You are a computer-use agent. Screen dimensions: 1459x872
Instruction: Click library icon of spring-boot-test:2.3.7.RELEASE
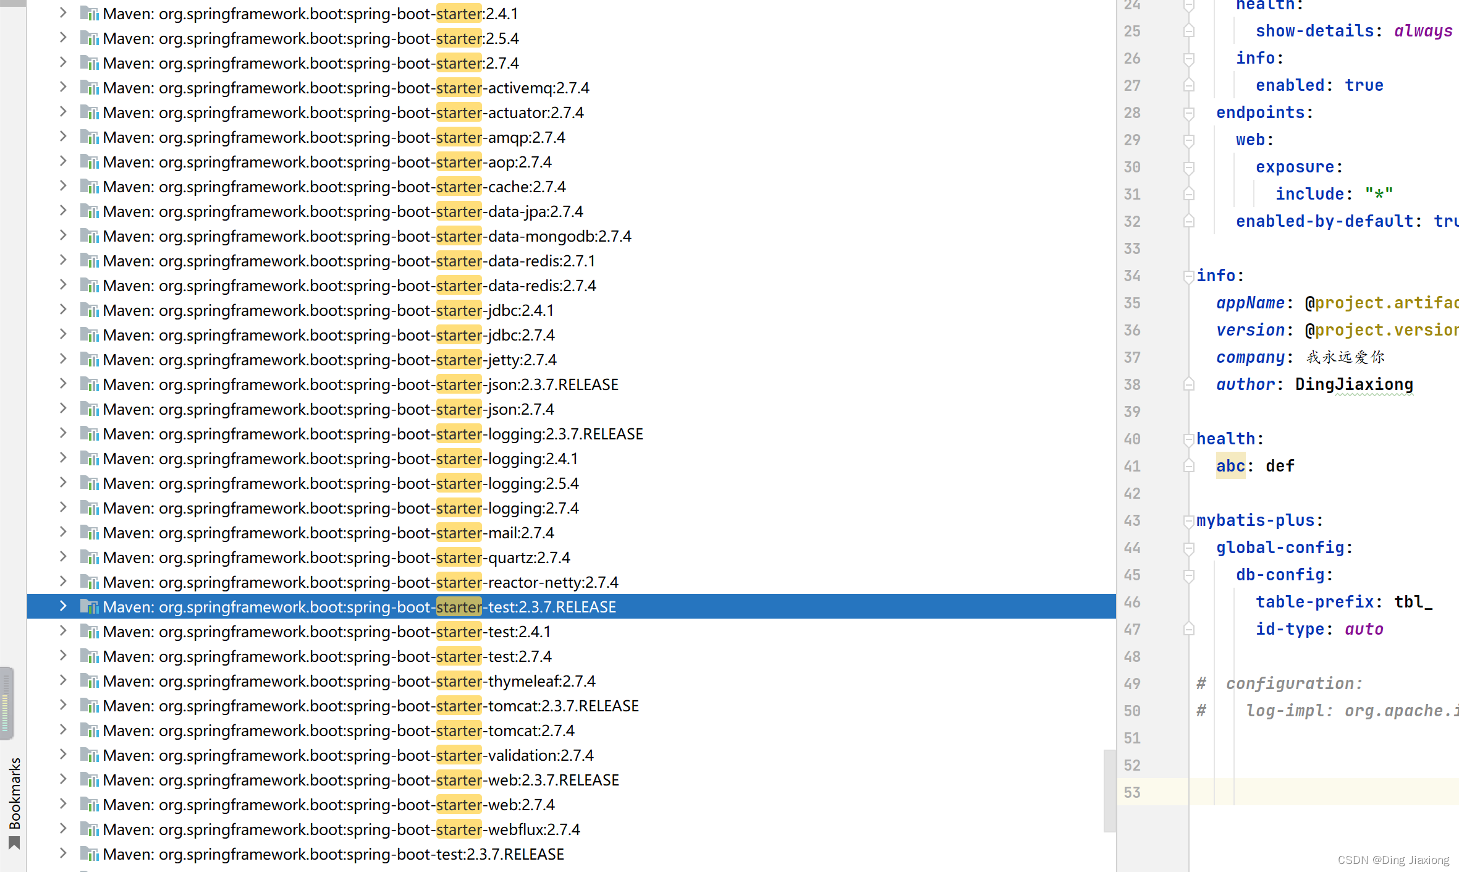click(90, 854)
